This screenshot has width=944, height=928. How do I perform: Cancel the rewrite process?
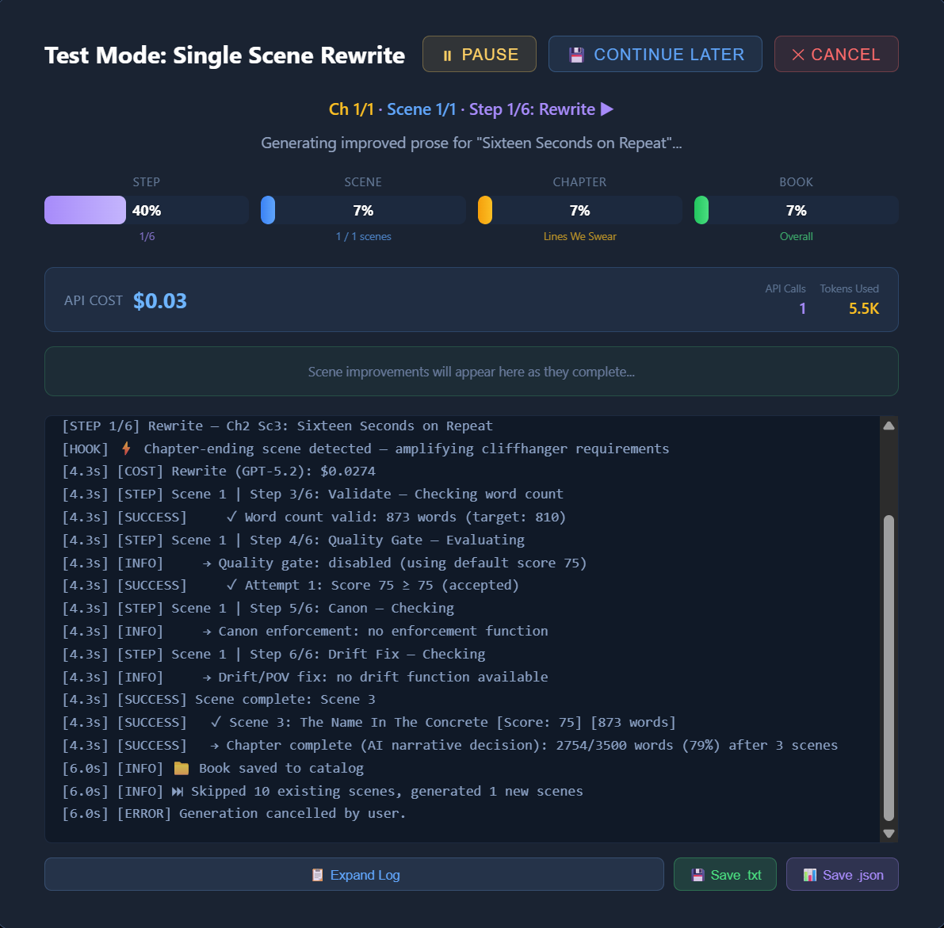(836, 54)
